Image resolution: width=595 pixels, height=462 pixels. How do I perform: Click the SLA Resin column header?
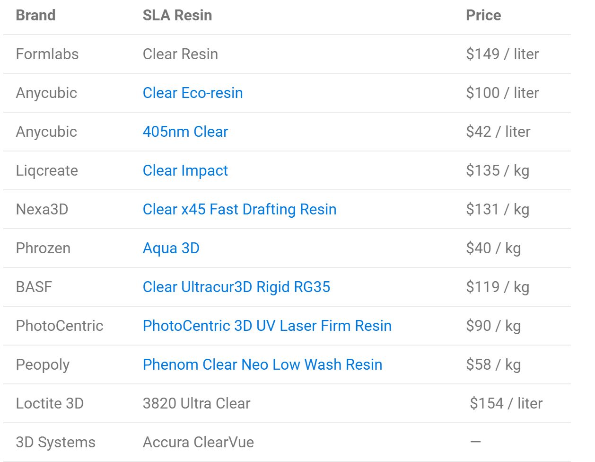[177, 15]
